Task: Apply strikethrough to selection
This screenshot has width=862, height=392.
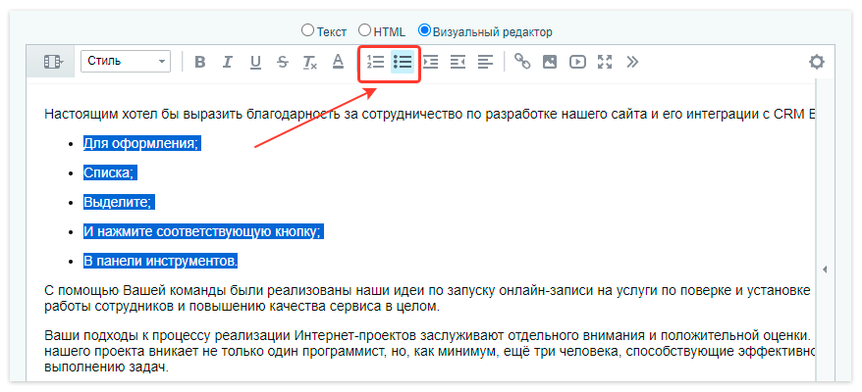Action: pos(283,62)
